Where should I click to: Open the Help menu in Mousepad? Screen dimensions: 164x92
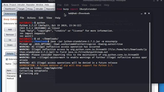[107, 5]
